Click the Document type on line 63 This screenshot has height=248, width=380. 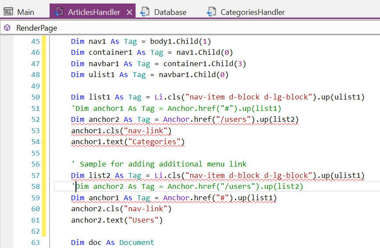(x=136, y=242)
